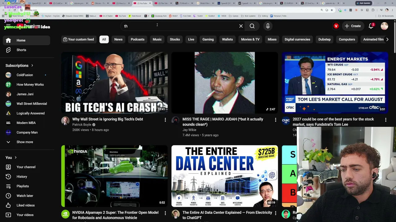Select the Podcasts filter chip
Screen dimensions: 396x222
(138, 39)
